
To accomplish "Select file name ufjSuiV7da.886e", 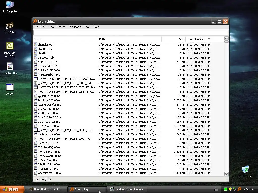I will click(48, 160).
